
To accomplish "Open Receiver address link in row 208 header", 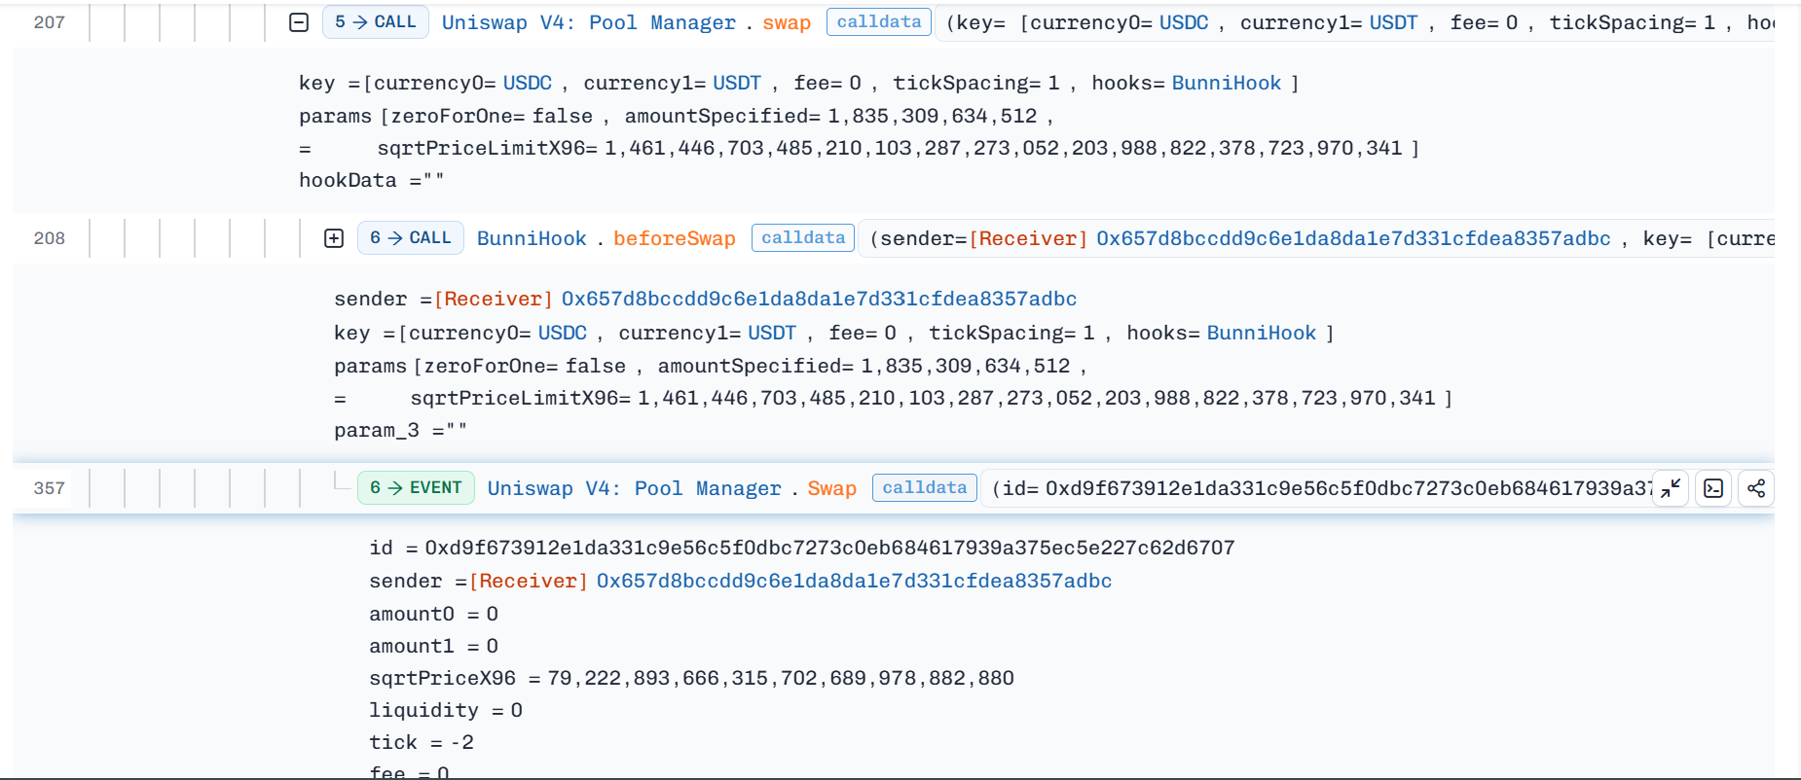I will click(1353, 238).
